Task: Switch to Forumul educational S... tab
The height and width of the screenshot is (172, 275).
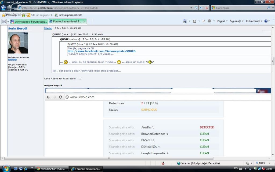Action: pyautogui.click(x=67, y=21)
